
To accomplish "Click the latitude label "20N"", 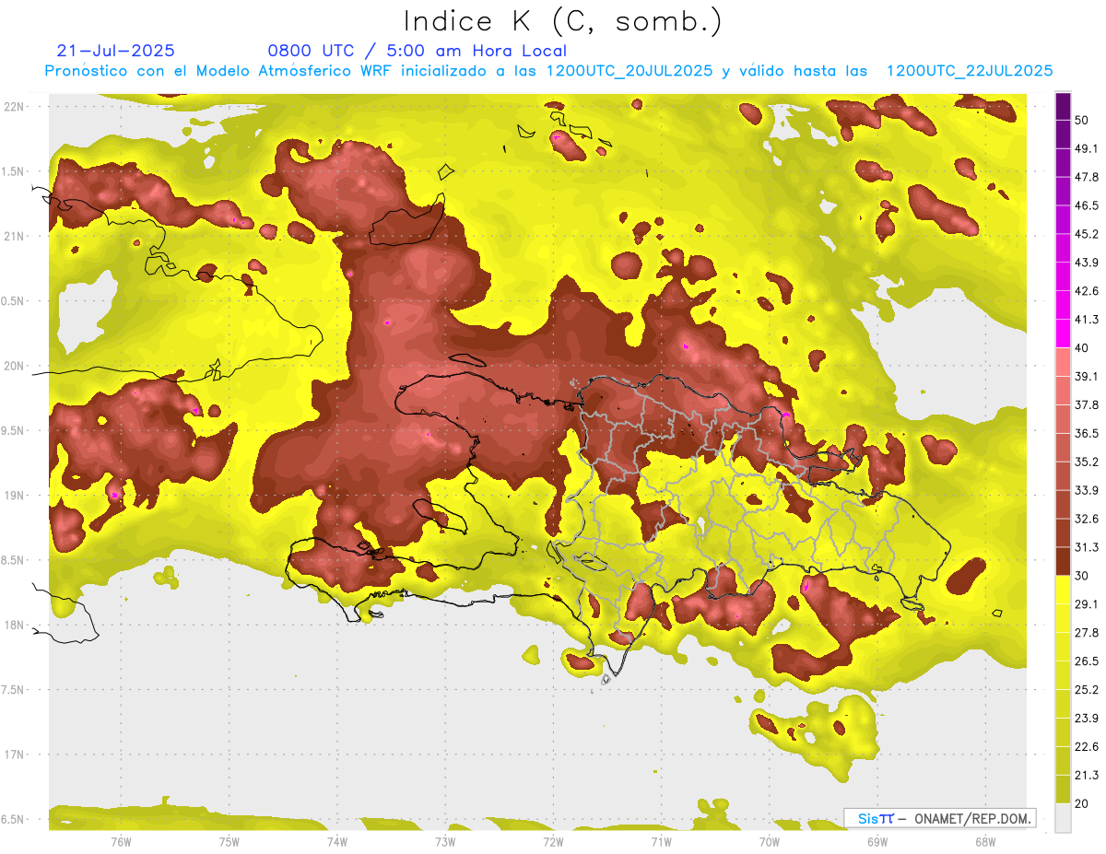I will click(x=14, y=366).
